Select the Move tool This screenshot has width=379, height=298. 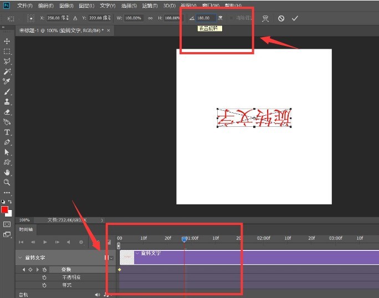(x=7, y=41)
